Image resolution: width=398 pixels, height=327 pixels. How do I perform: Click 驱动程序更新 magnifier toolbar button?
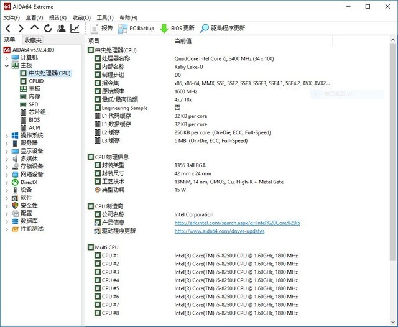[223, 29]
